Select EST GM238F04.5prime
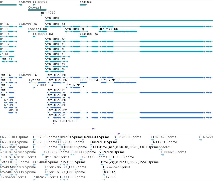This screenshot has height=181, width=213. (x=14, y=142)
